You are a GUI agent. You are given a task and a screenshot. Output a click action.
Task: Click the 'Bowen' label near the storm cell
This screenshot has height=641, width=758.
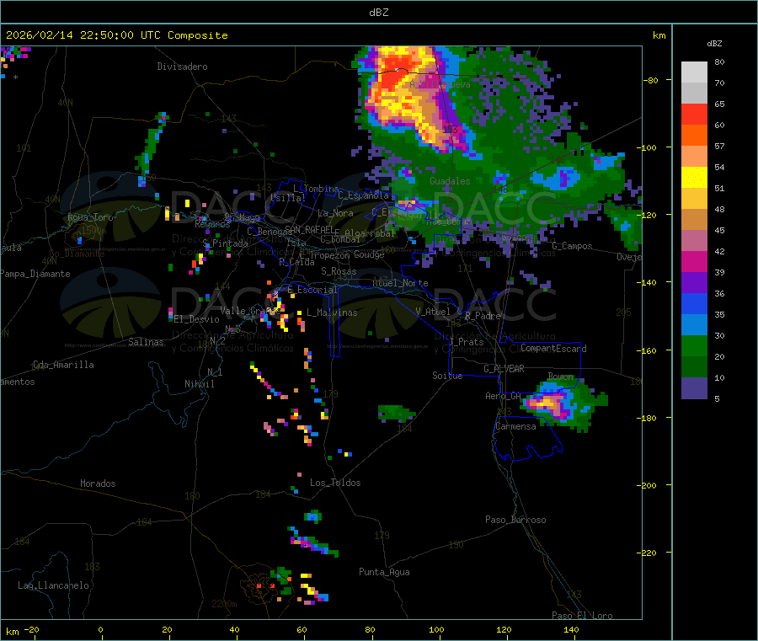click(561, 376)
